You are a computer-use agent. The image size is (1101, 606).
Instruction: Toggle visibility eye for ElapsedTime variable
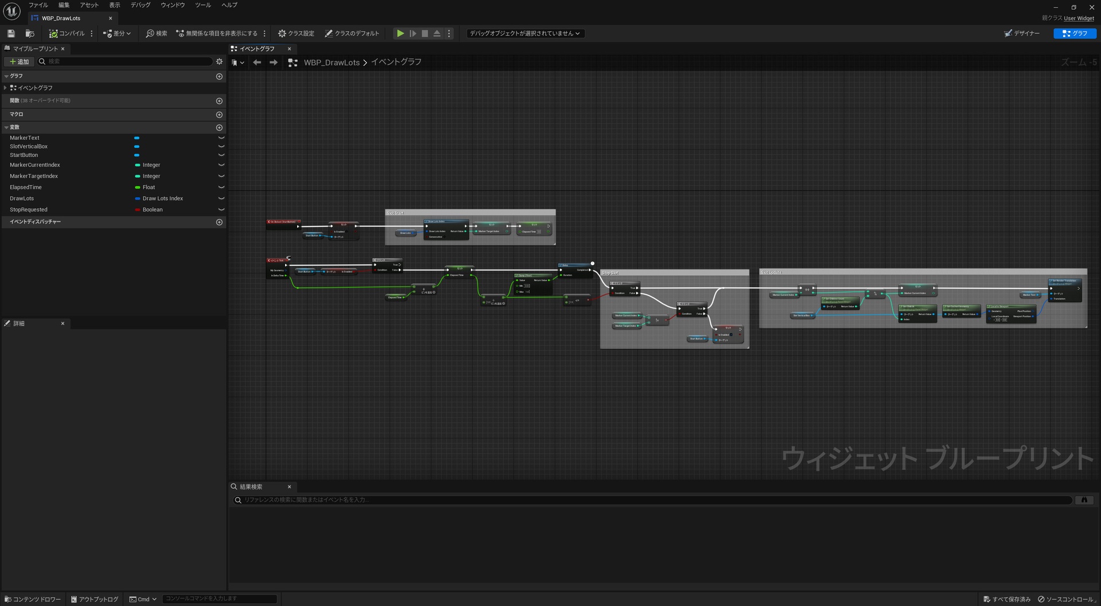(221, 187)
